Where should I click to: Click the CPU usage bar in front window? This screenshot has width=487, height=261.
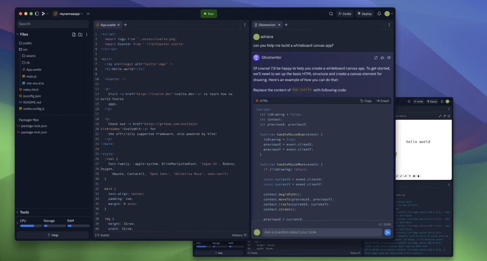(x=31, y=226)
